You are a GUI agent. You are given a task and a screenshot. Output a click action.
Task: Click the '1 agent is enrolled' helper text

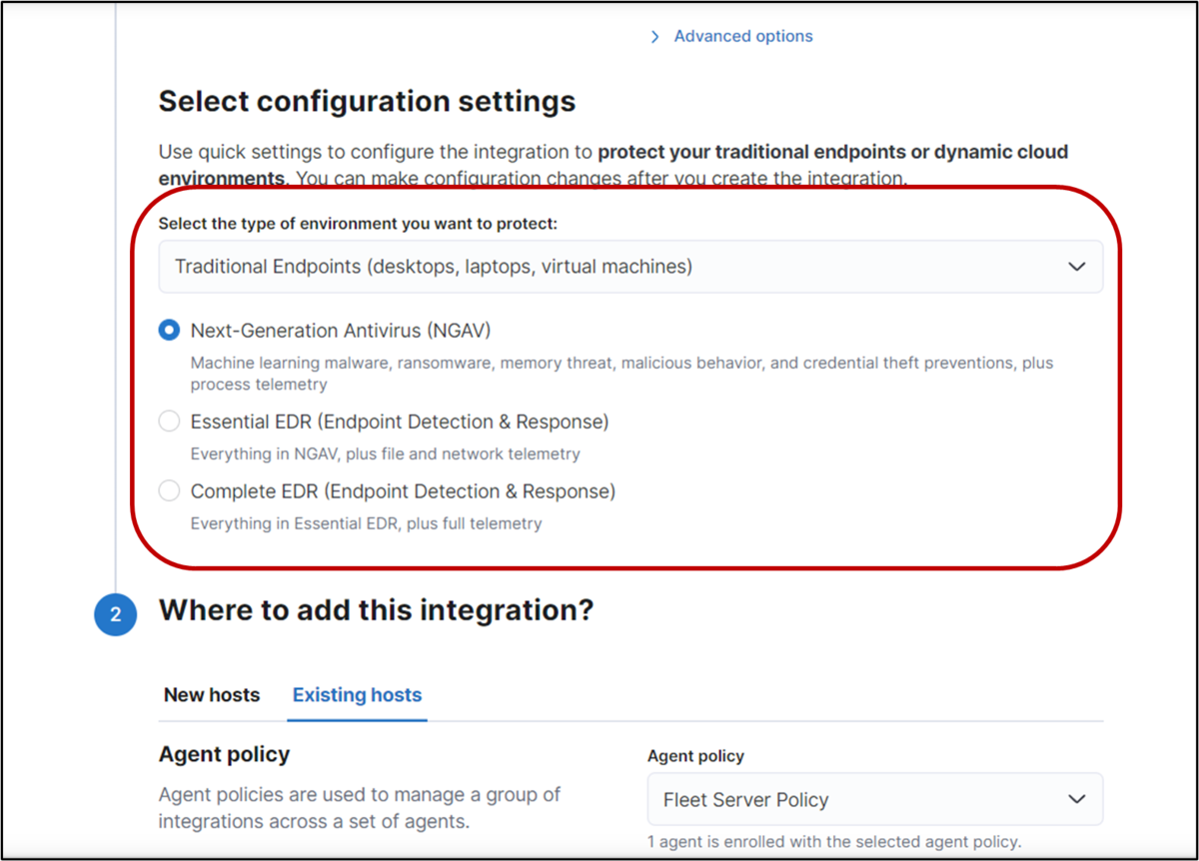point(834,842)
